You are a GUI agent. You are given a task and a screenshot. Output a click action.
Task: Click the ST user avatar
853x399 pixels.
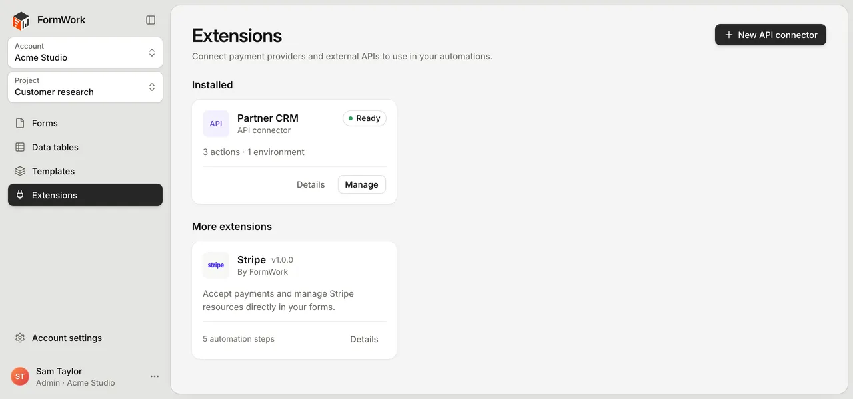tap(20, 376)
